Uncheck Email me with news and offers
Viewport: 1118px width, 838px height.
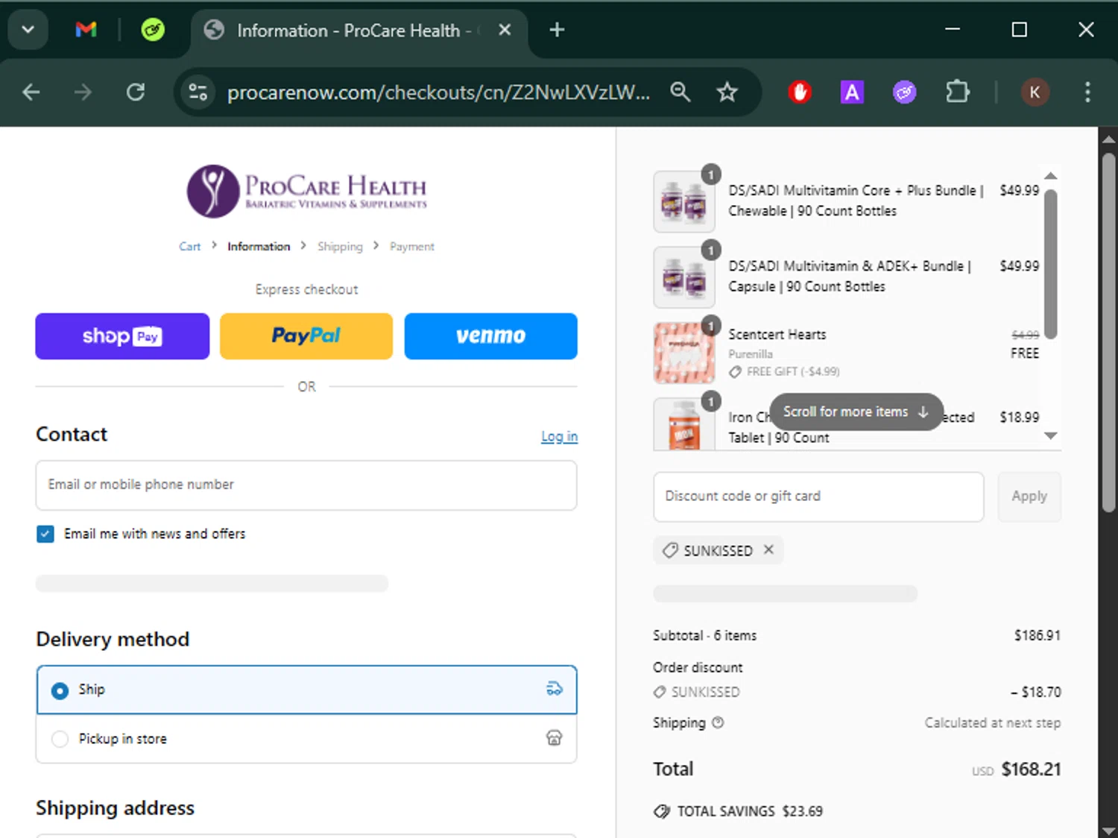[45, 534]
